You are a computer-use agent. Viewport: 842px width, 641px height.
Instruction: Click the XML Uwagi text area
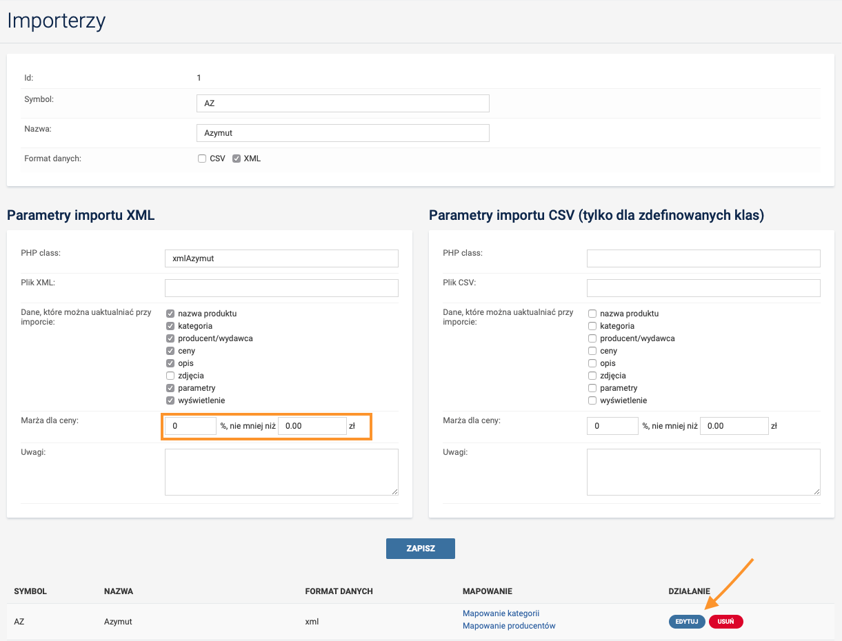281,472
